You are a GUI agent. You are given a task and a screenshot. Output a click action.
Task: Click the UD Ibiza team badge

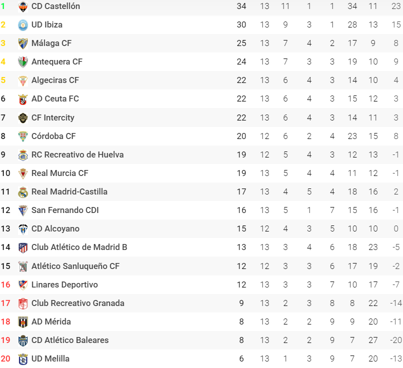click(x=23, y=25)
